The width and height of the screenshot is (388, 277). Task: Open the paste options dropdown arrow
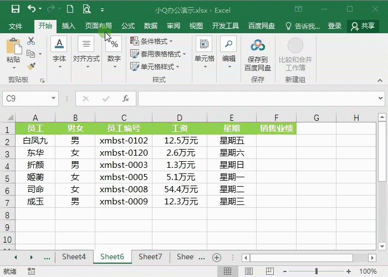14,68
